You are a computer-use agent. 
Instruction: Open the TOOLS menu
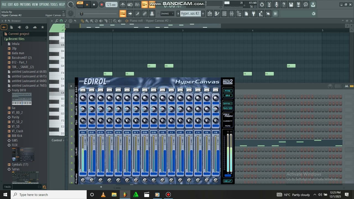[x=54, y=4]
